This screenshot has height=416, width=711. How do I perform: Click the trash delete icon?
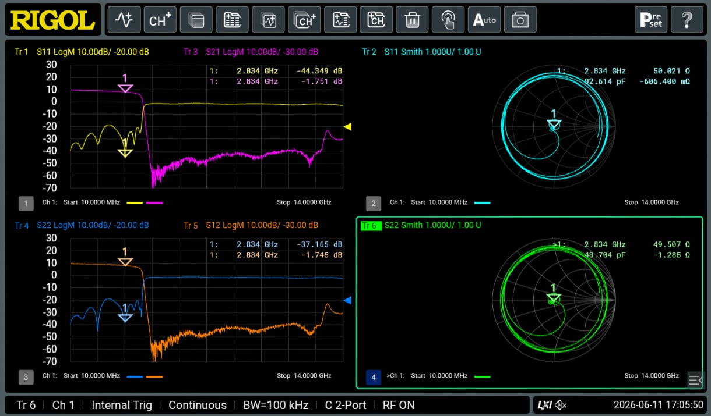click(413, 20)
